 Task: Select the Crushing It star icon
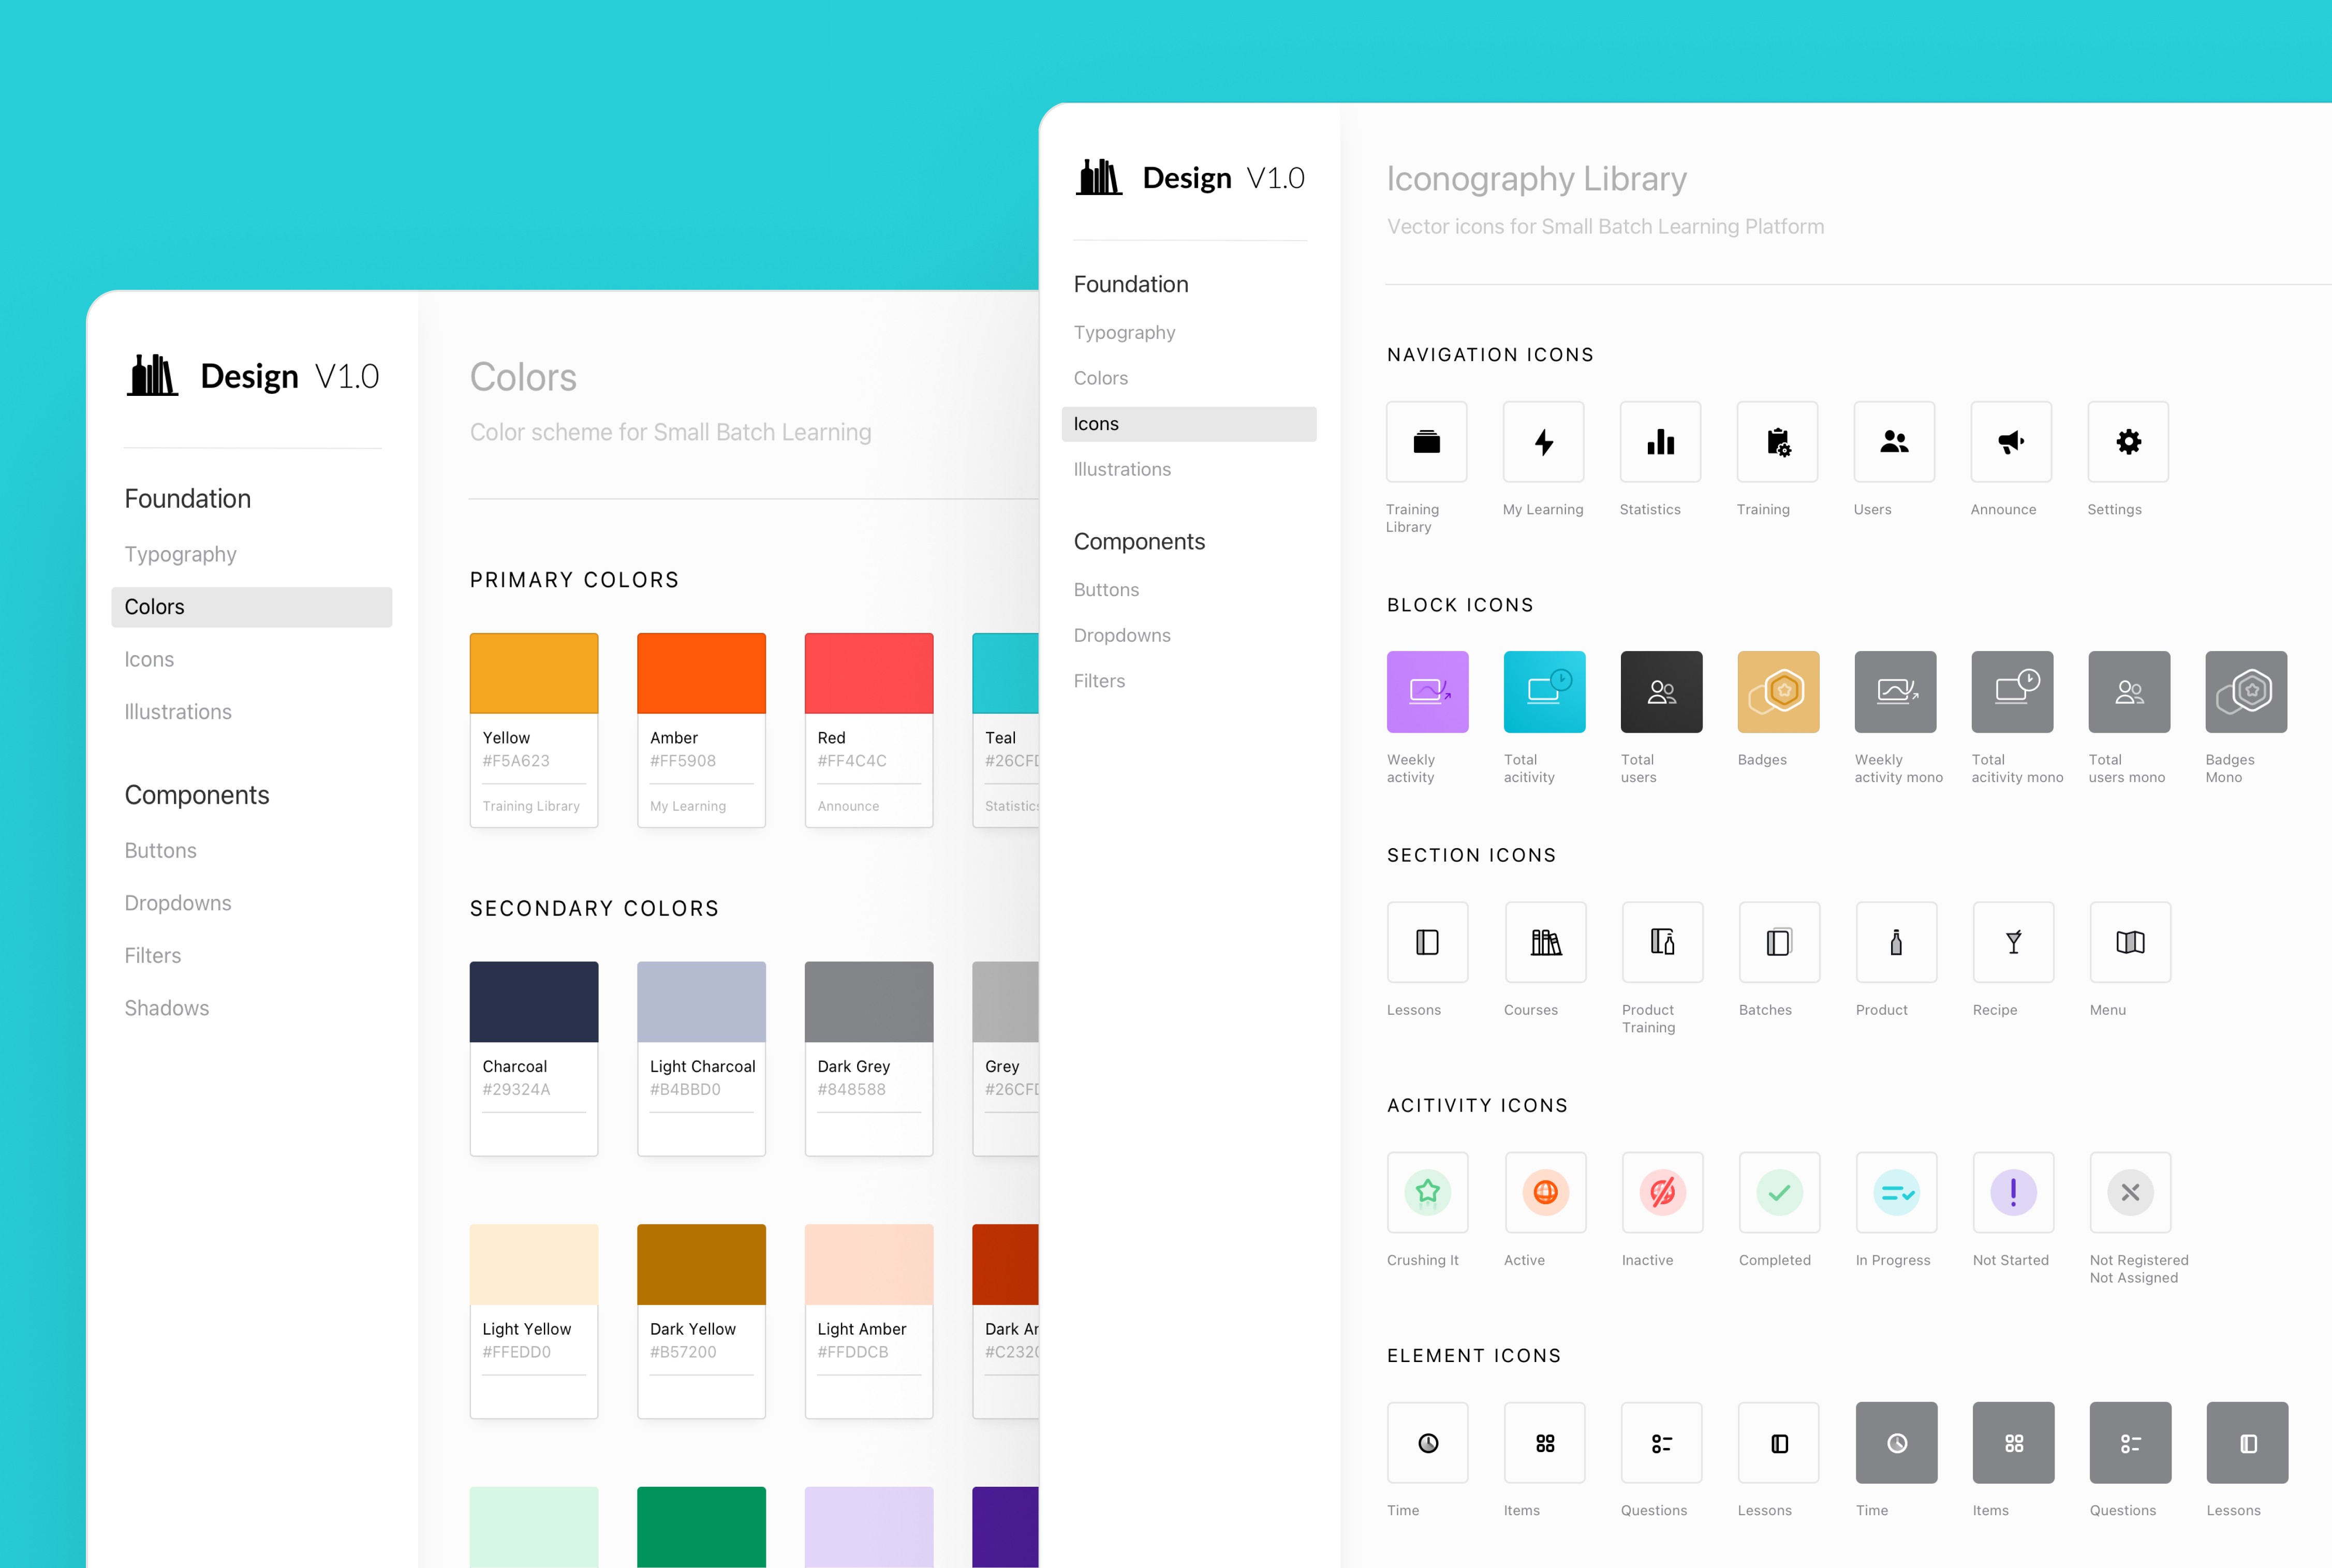1427,1192
